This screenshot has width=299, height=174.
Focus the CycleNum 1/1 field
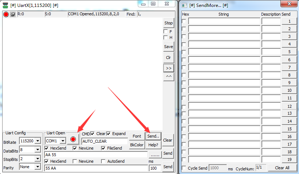coord(261,168)
